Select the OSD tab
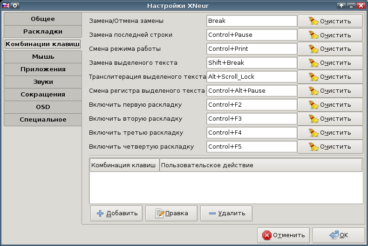 click(43, 107)
